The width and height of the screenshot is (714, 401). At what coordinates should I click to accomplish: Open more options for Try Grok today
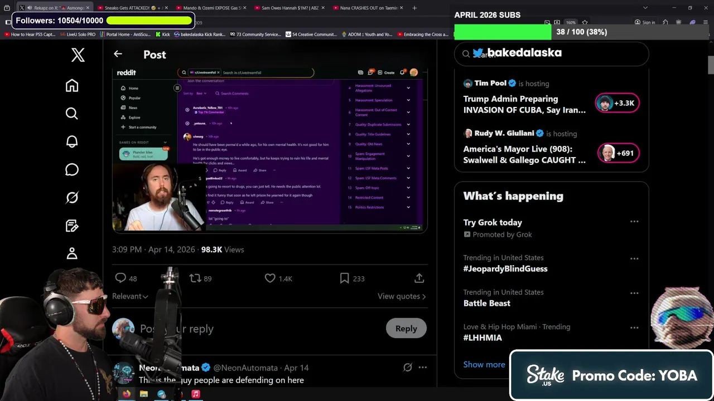[634, 222]
